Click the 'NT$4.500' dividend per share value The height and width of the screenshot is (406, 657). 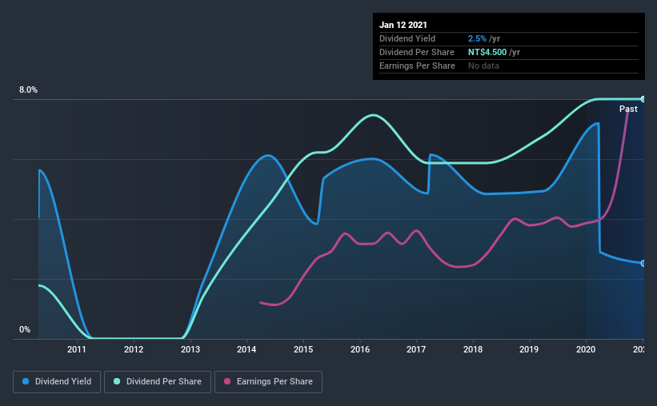coord(487,52)
